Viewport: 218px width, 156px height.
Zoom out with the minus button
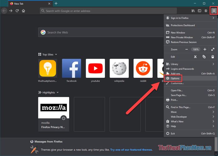click(x=187, y=49)
